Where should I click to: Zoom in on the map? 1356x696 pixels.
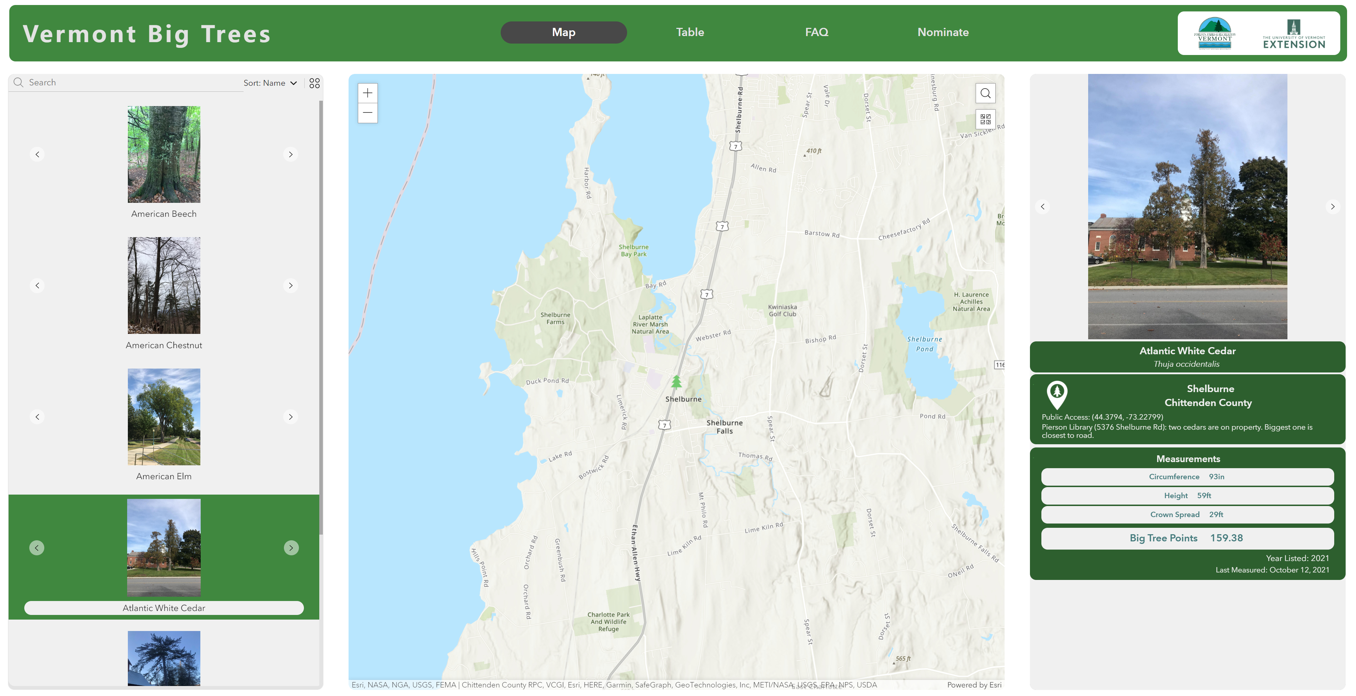[367, 93]
